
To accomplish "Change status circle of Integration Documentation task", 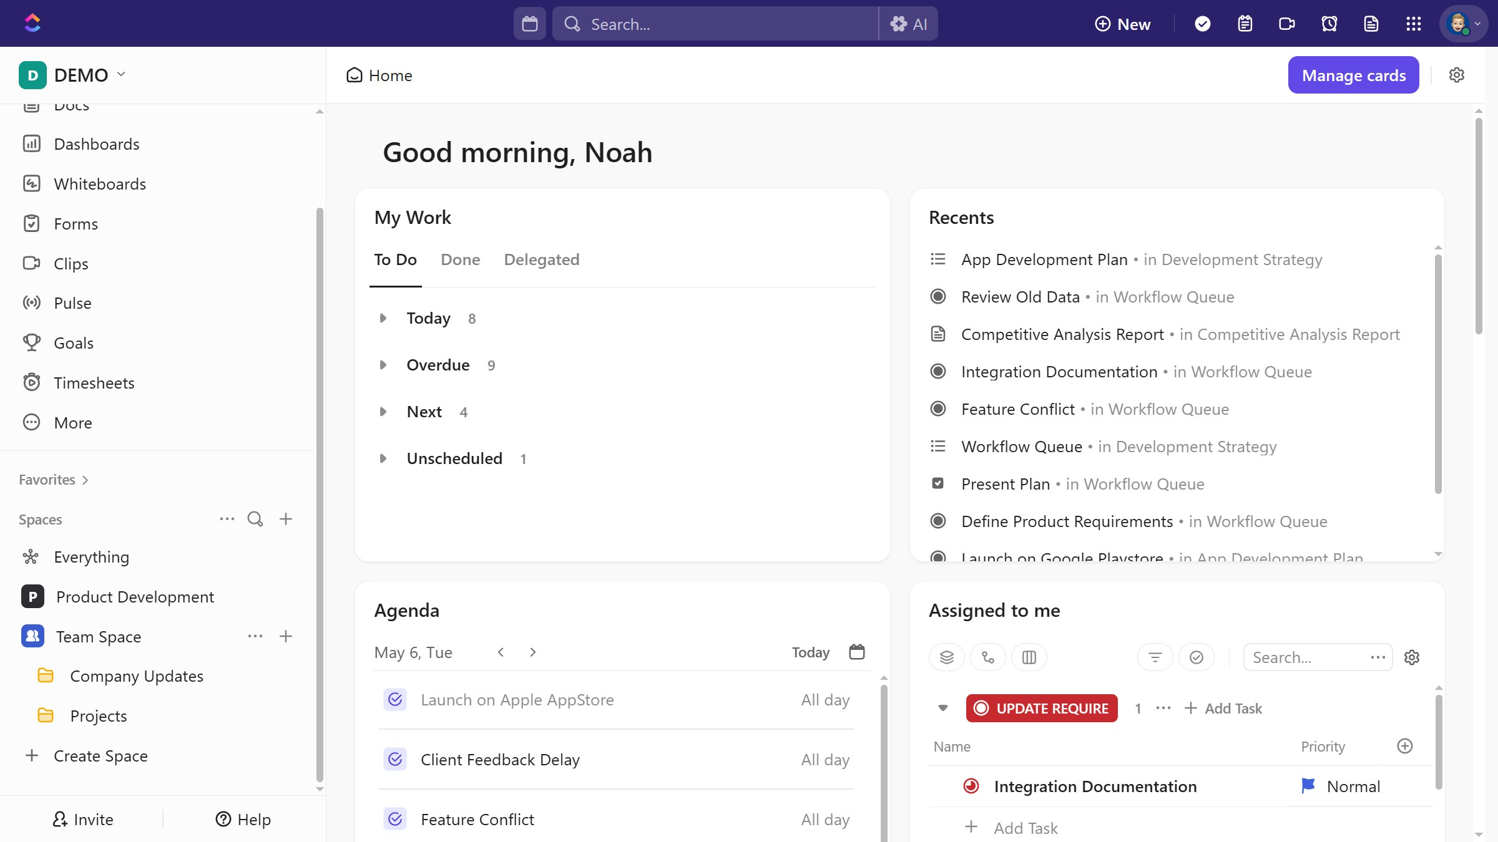I will 971,786.
